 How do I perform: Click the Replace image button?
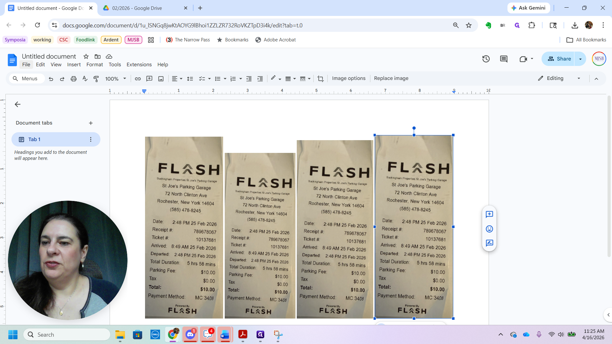(391, 78)
